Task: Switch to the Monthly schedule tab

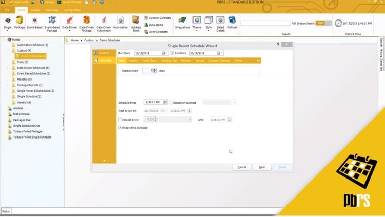Action: [x=186, y=61]
